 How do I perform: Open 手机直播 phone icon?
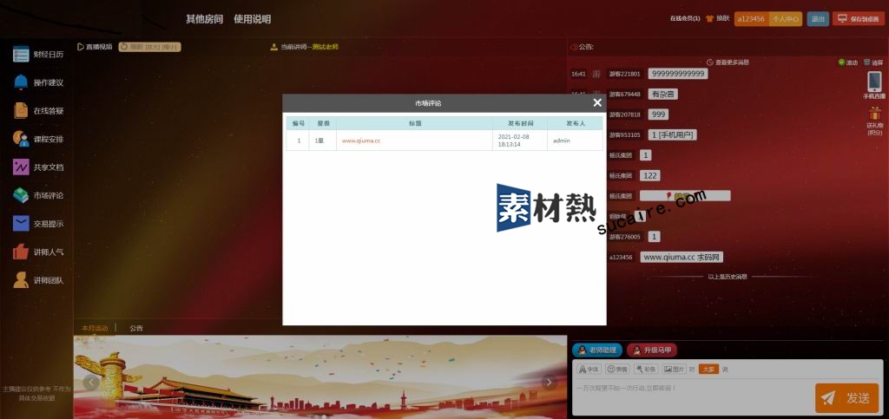pyautogui.click(x=873, y=82)
